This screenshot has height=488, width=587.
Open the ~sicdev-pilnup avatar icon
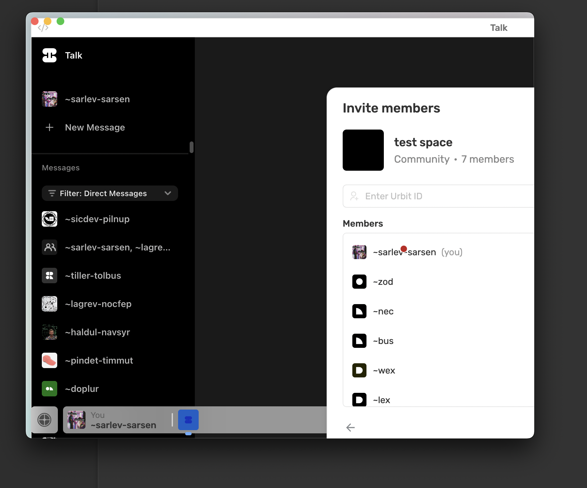point(50,219)
